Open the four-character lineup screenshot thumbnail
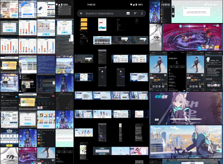 102,114
